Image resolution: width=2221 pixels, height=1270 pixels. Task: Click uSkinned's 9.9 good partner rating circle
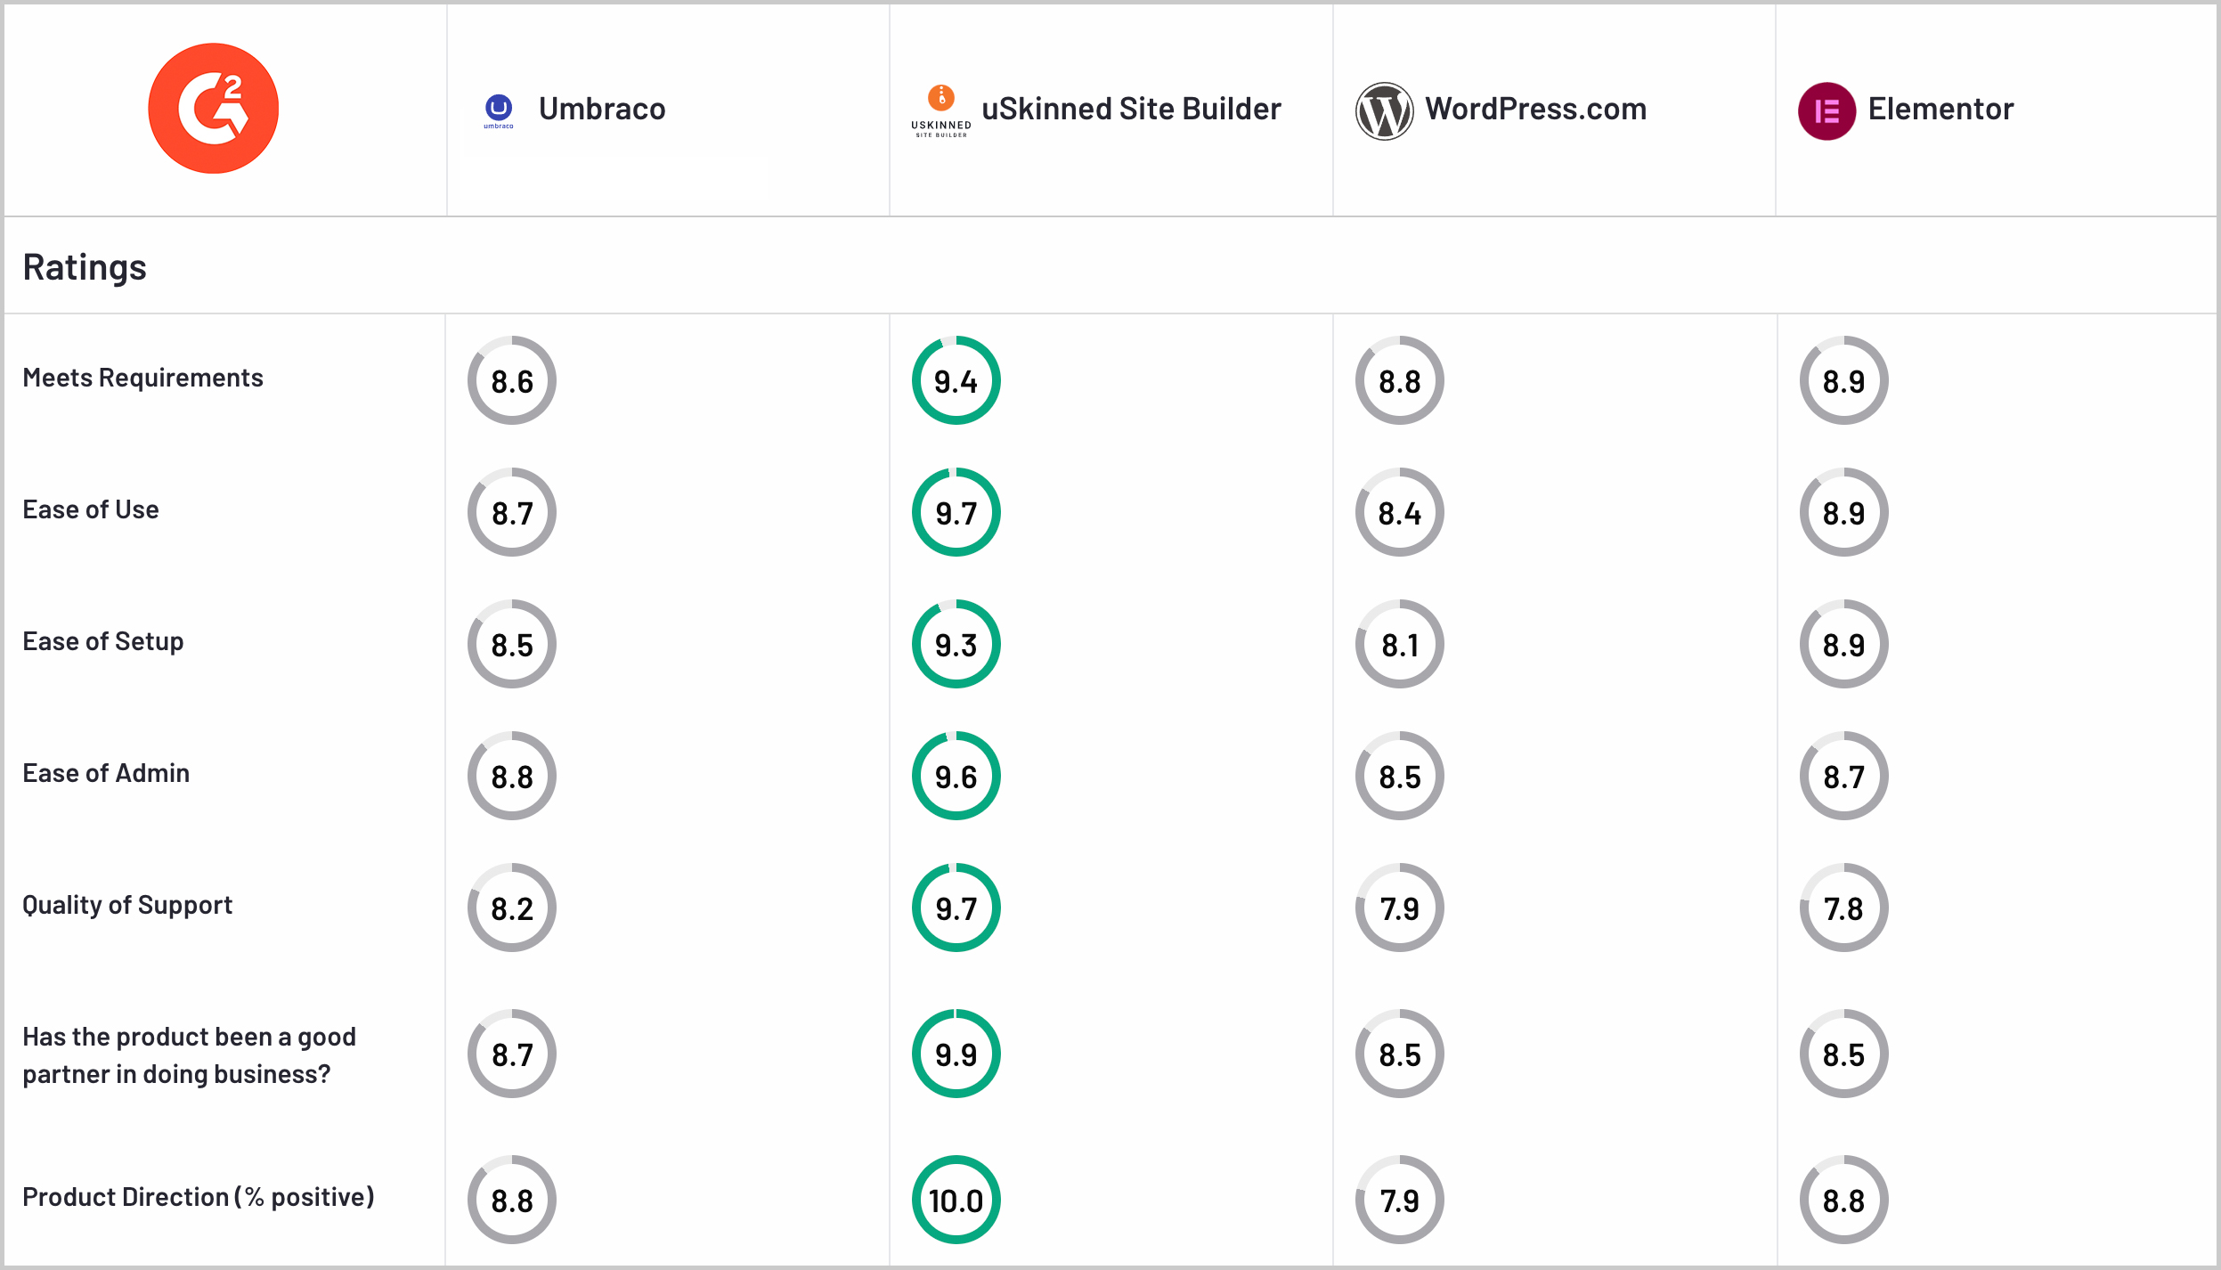tap(956, 1054)
